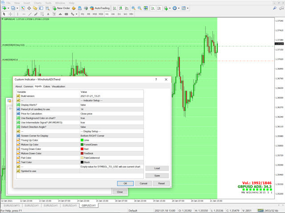Screen dimensions: 285x213
Task: Select the H4 timeframe button
Action: point(113,14)
